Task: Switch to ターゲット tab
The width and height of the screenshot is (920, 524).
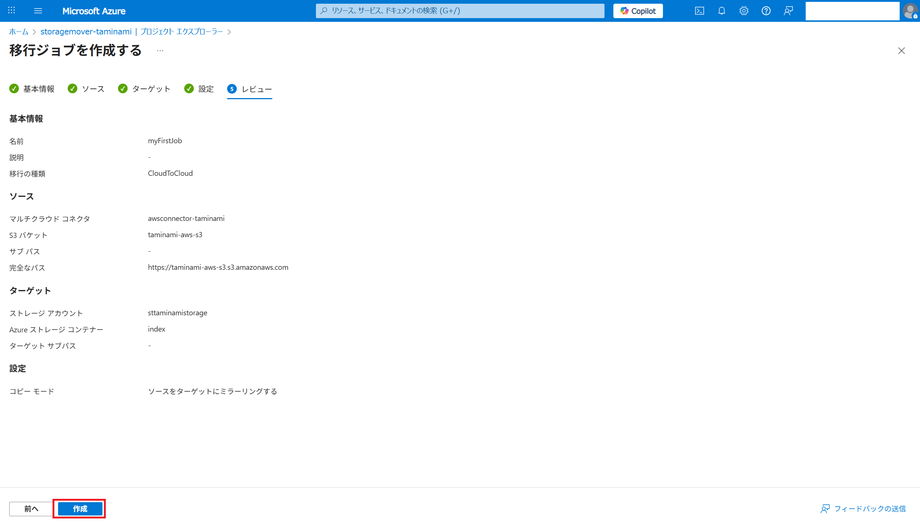Action: pyautogui.click(x=144, y=89)
